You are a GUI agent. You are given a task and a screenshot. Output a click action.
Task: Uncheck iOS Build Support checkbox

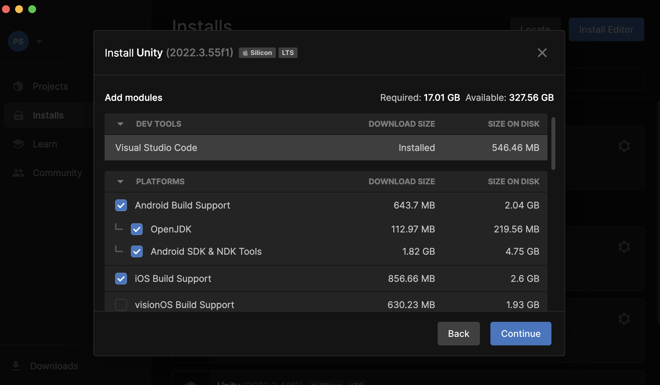pyautogui.click(x=121, y=279)
